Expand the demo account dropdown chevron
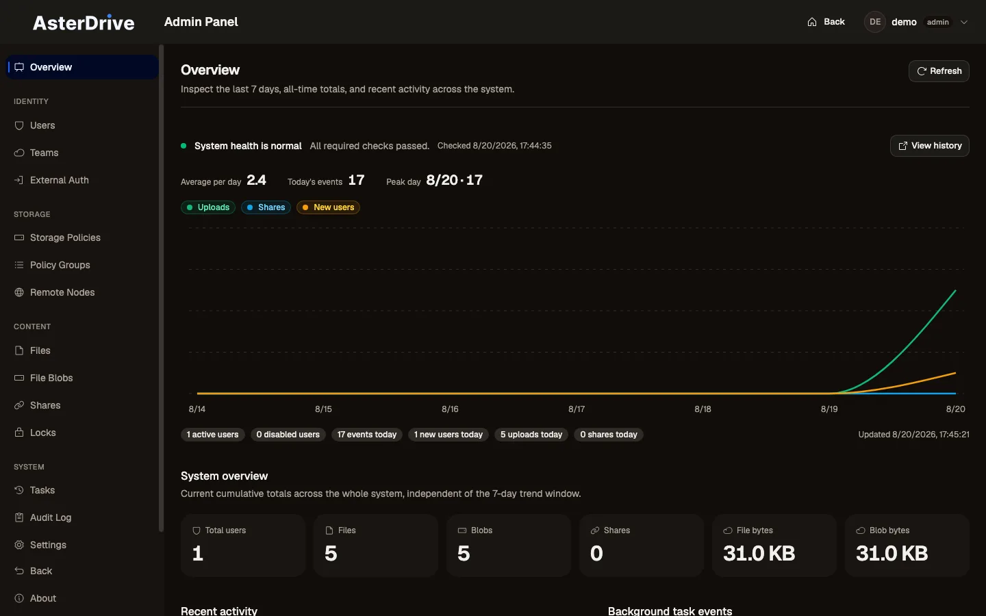The image size is (986, 616). coord(964,22)
